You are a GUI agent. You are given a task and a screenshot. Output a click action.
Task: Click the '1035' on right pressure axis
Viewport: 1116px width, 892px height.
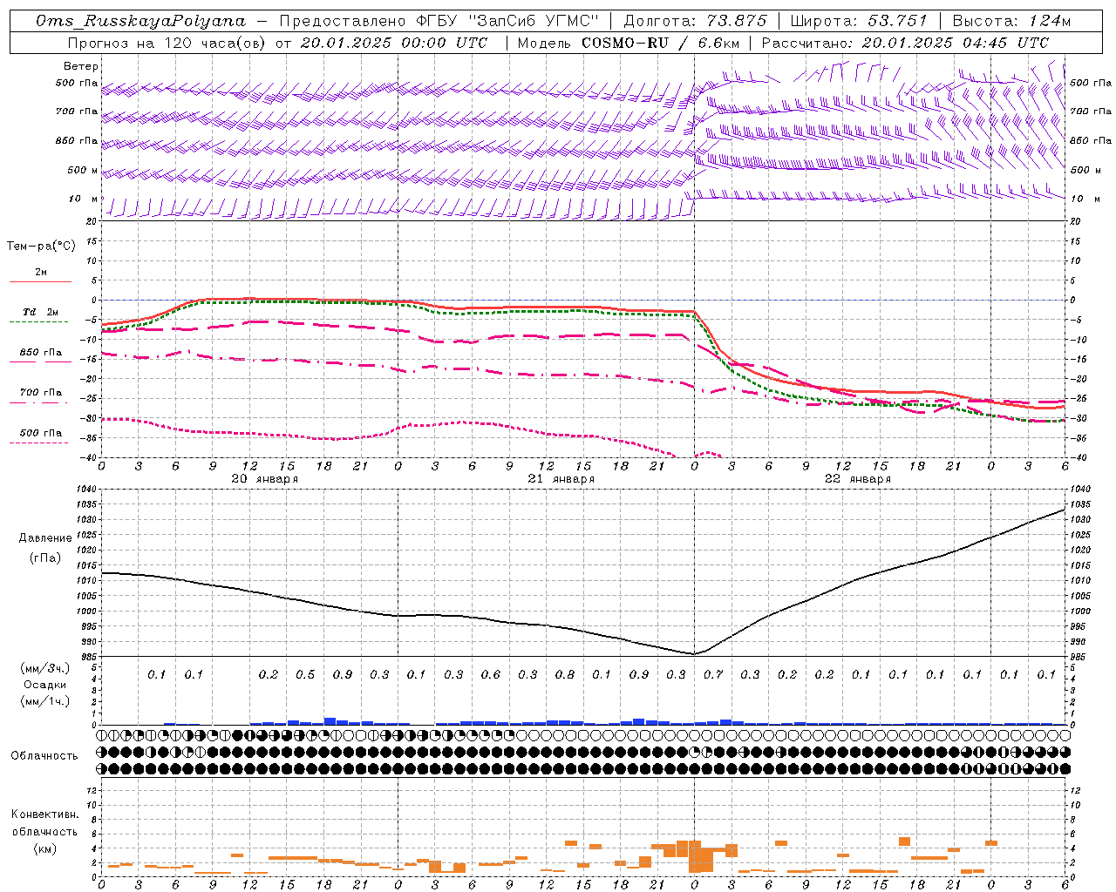tap(1080, 504)
